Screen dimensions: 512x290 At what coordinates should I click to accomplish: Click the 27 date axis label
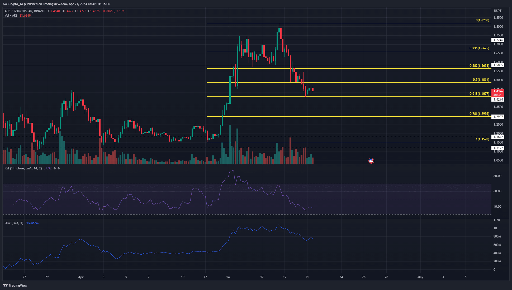click(x=24, y=277)
